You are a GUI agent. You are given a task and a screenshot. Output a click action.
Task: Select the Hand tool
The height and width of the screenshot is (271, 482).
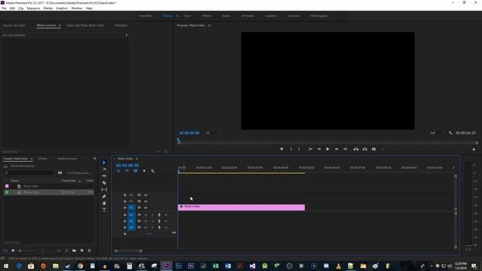pos(104,203)
